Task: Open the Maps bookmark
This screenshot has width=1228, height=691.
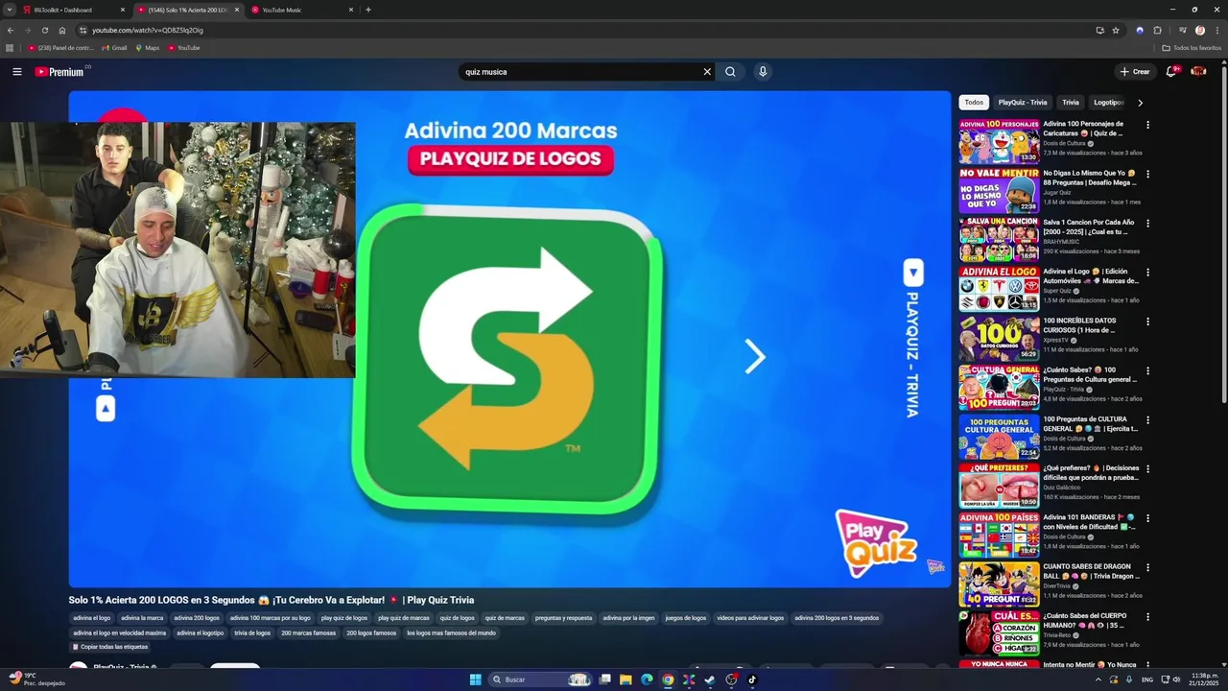Action: [x=147, y=48]
